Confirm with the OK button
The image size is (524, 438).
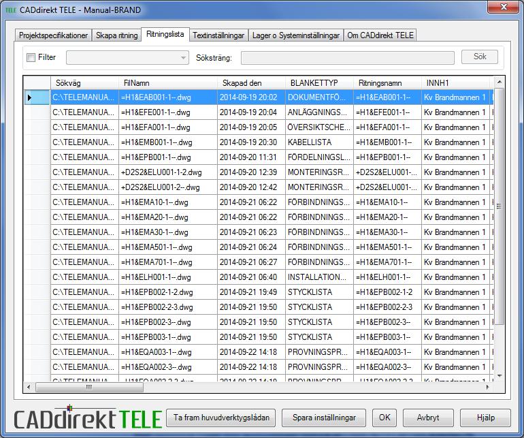pos(384,418)
